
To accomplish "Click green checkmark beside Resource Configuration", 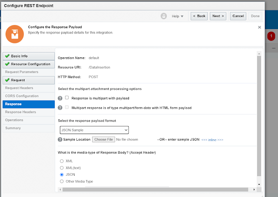I will pos(7,64).
